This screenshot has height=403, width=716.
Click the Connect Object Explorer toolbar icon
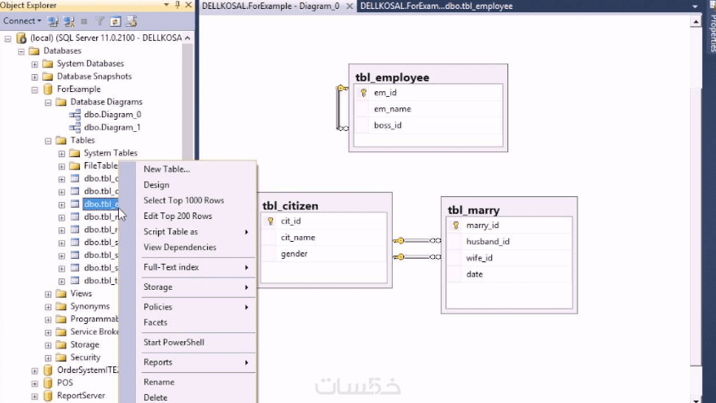(x=54, y=21)
